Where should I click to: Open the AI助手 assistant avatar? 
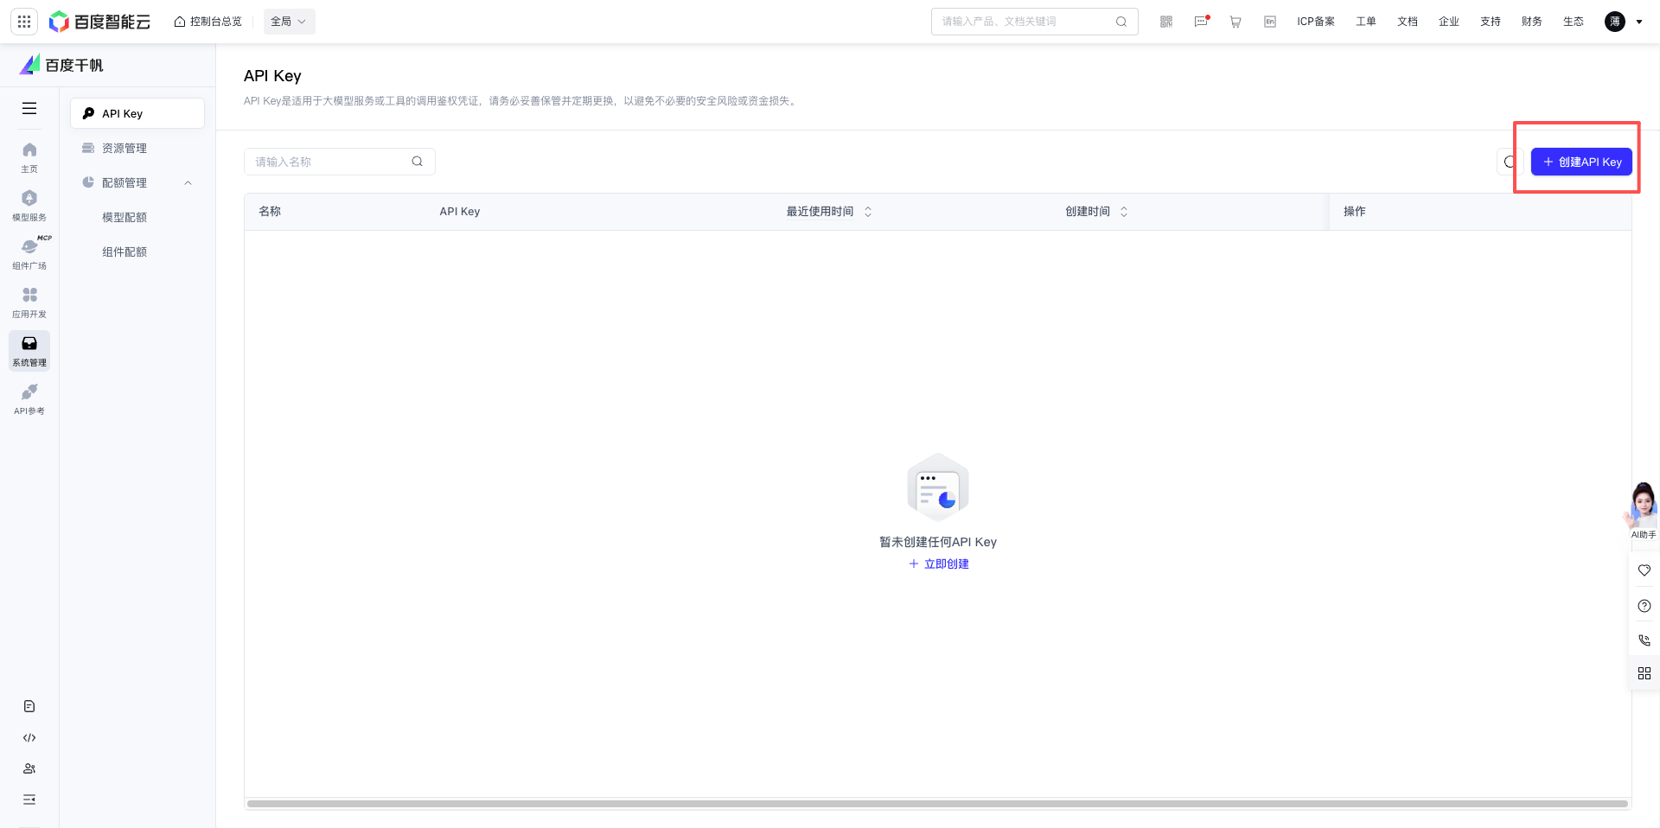1641,504
